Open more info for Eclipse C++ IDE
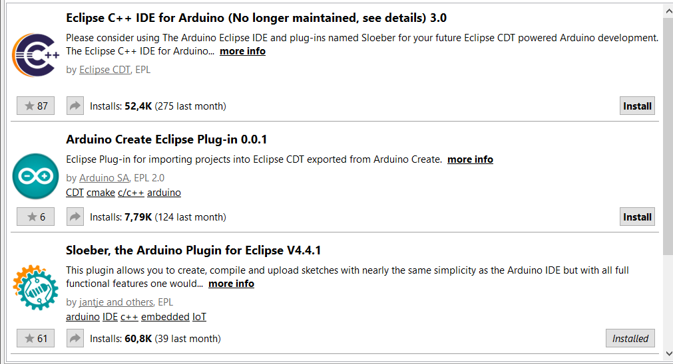673x364 pixels. click(242, 51)
